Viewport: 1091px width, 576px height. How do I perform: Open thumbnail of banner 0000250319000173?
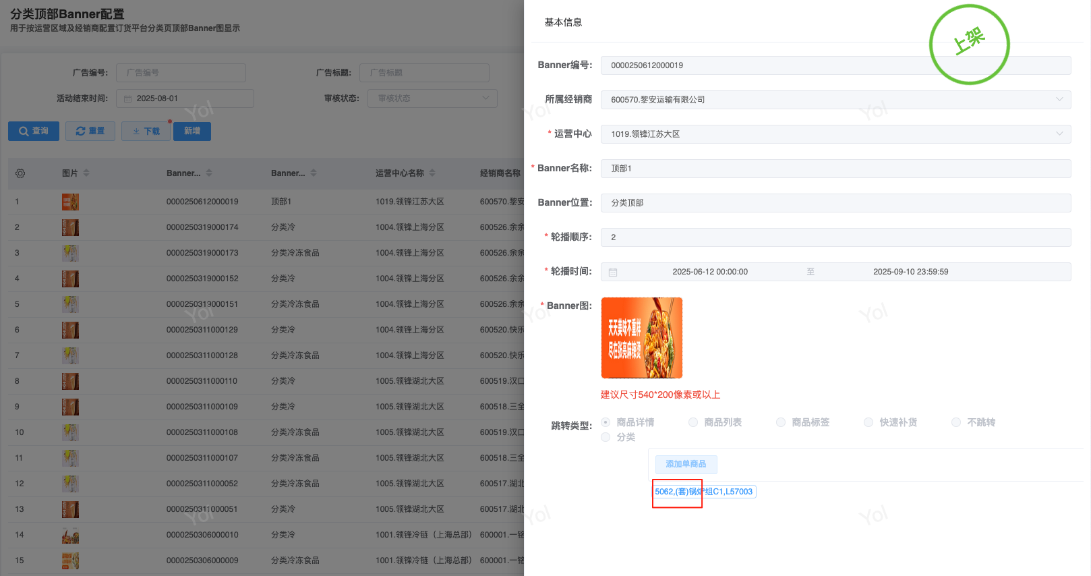point(70,253)
